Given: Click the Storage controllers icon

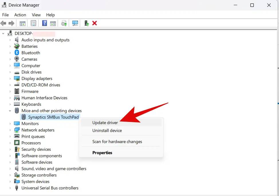Looking at the screenshot, I should pos(17,175).
